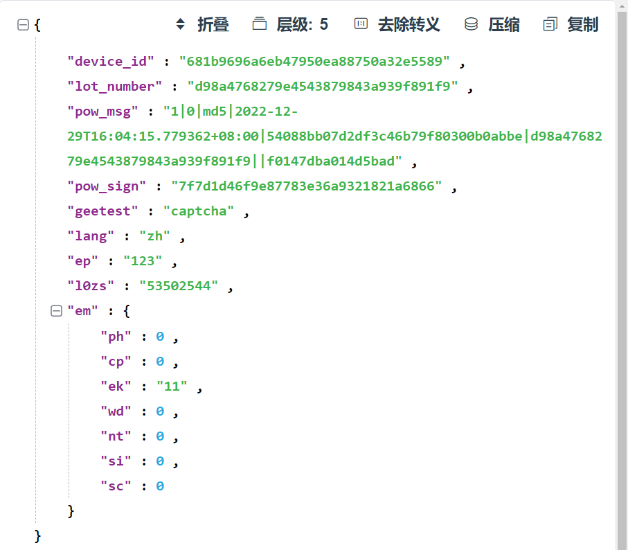Click the level stack icon
628x550 pixels.
260,24
